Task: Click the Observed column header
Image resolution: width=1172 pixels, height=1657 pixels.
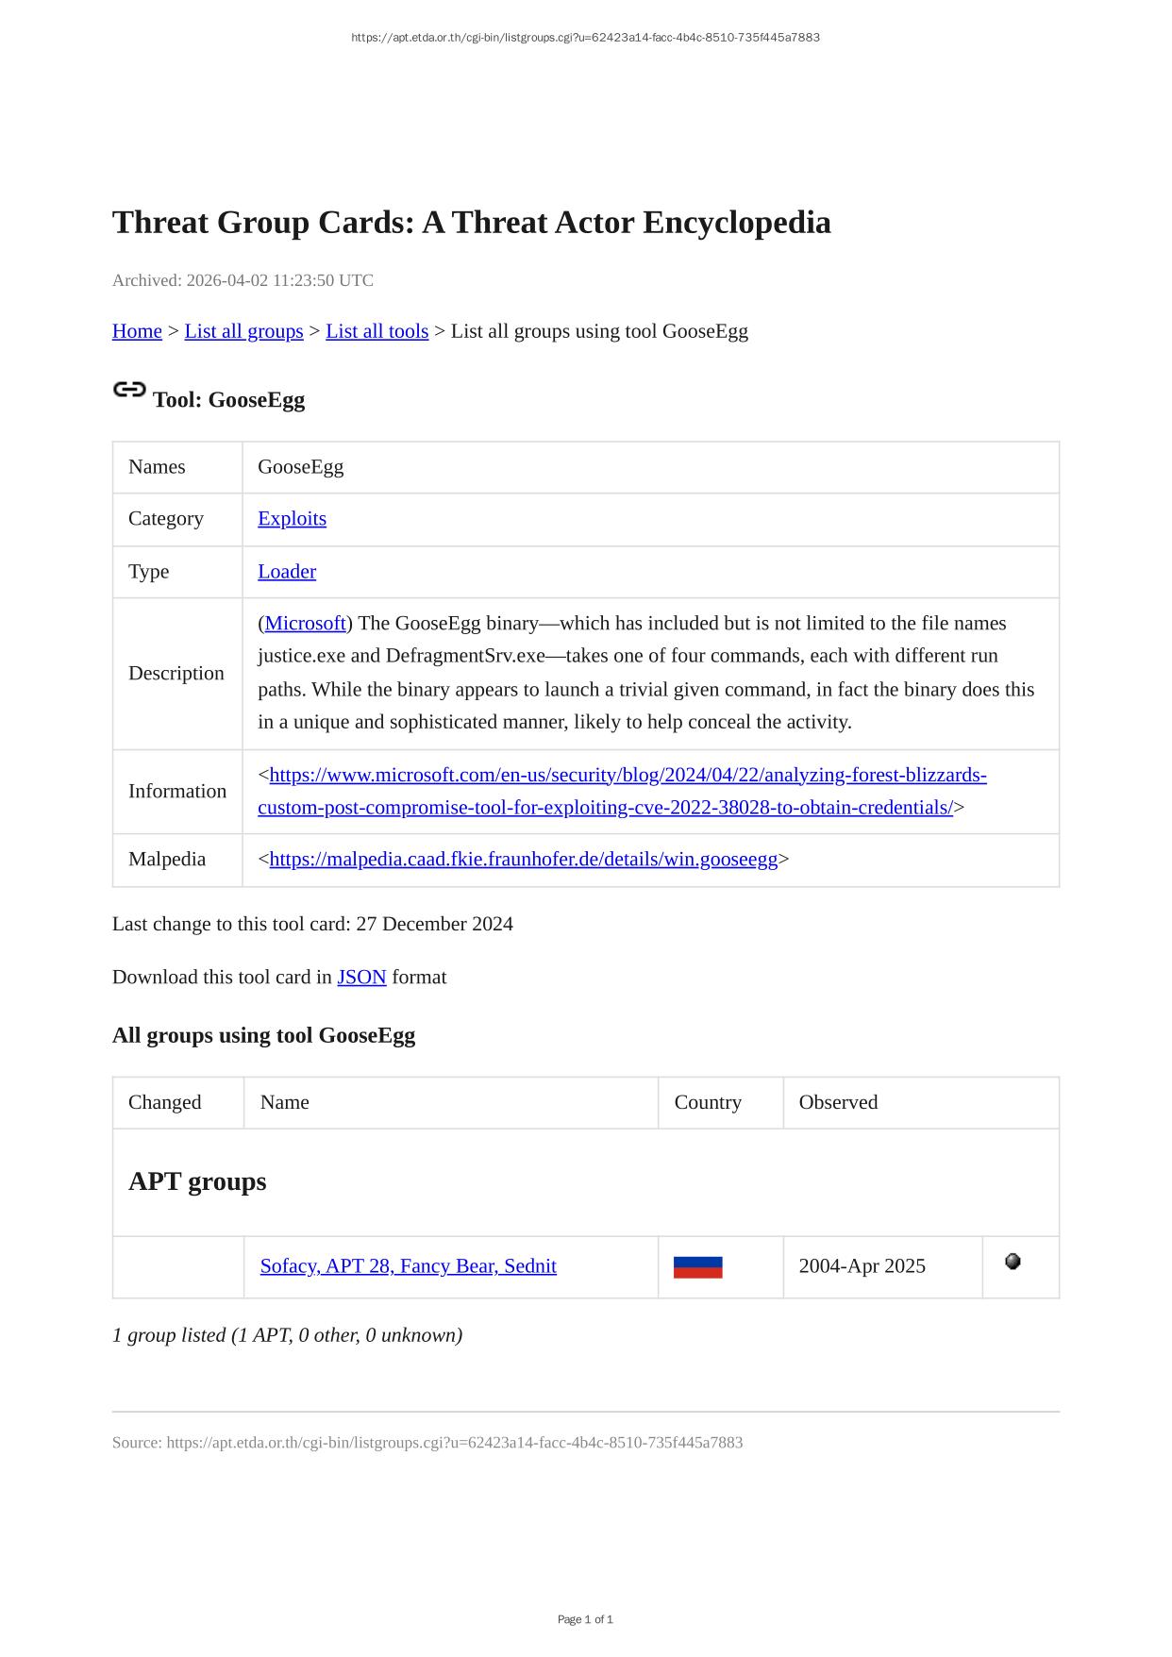Action: 838,1103
